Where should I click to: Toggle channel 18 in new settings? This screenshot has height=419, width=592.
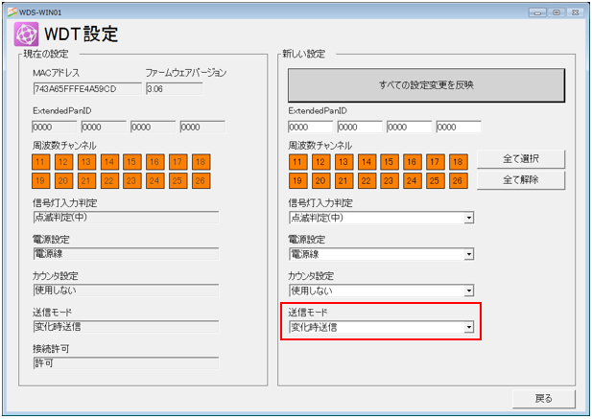[458, 162]
